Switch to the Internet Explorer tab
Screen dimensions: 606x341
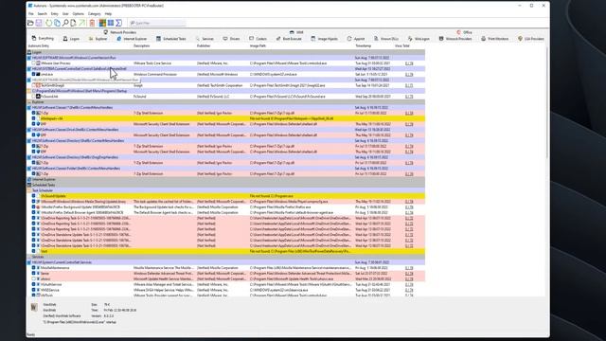(x=132, y=39)
